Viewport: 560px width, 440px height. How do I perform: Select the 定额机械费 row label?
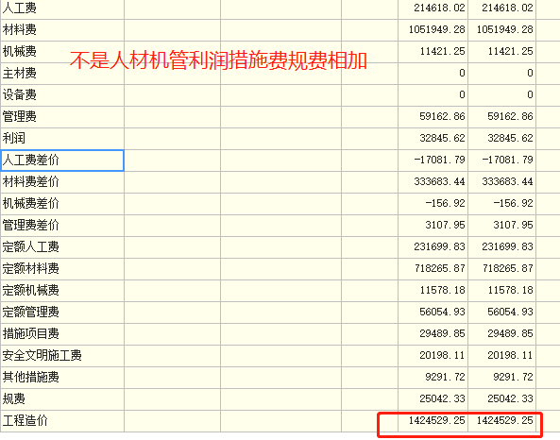pyautogui.click(x=31, y=291)
